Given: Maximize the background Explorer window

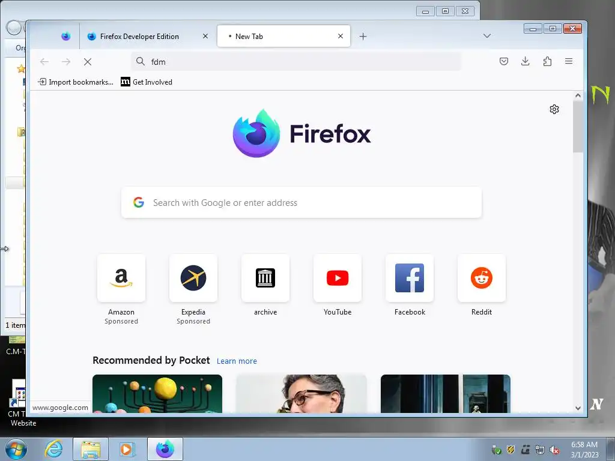Looking at the screenshot, I should pyautogui.click(x=445, y=11).
